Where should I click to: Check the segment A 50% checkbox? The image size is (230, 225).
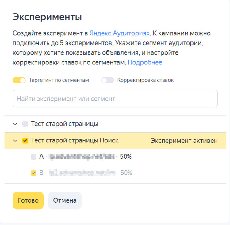click(x=33, y=157)
